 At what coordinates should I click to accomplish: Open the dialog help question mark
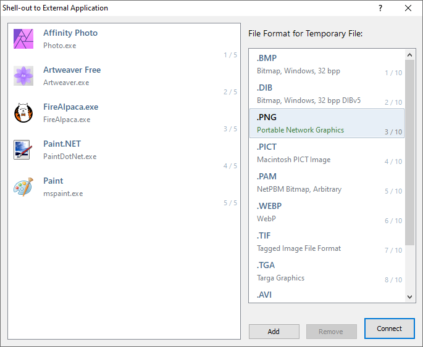point(380,8)
